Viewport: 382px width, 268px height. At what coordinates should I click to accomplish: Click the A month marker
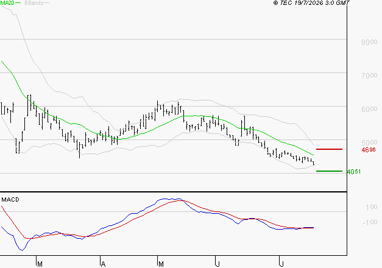coord(104,264)
